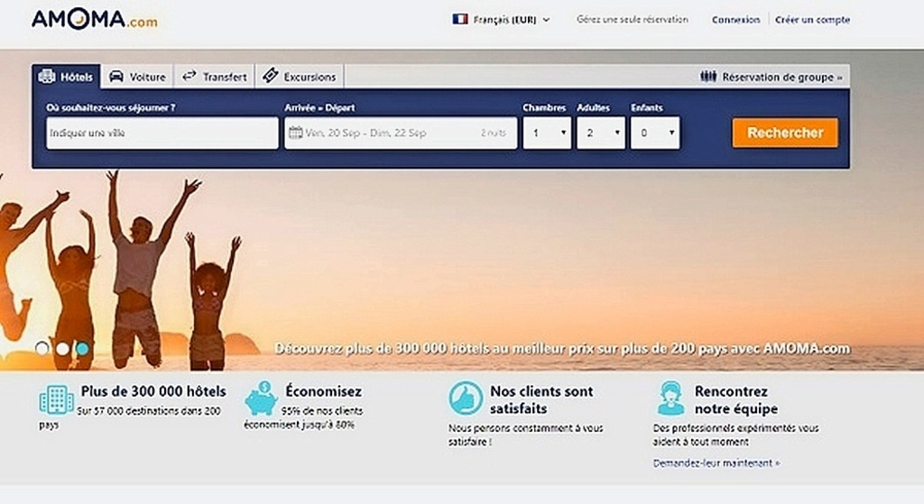
Task: Click the Indiquer une ville input field
Action: pos(162,133)
